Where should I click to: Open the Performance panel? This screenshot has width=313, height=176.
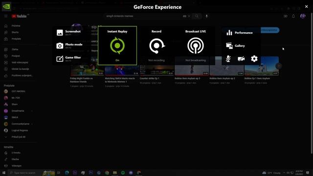[x=240, y=33]
